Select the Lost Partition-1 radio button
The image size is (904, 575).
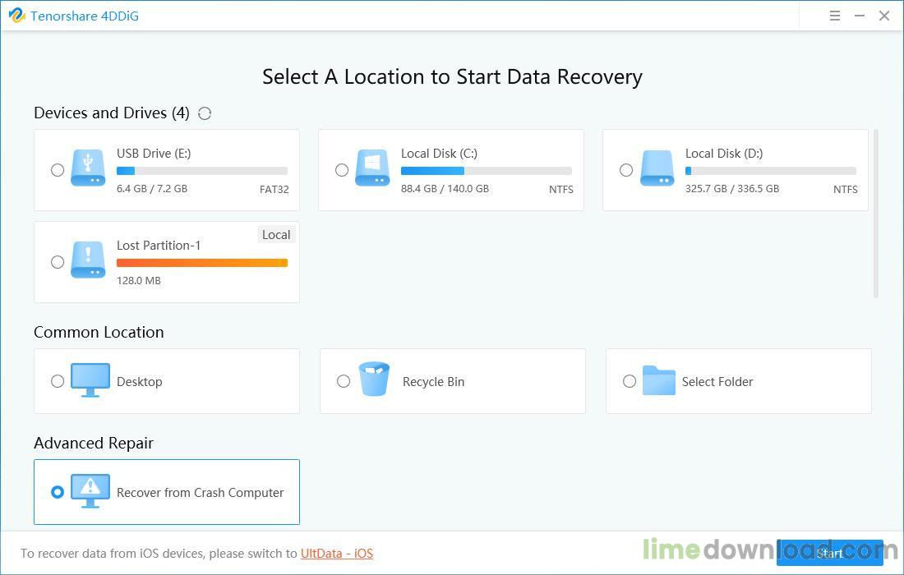click(x=58, y=262)
